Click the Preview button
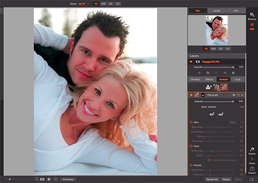Viewport: 258px width, 183px height. point(68,179)
